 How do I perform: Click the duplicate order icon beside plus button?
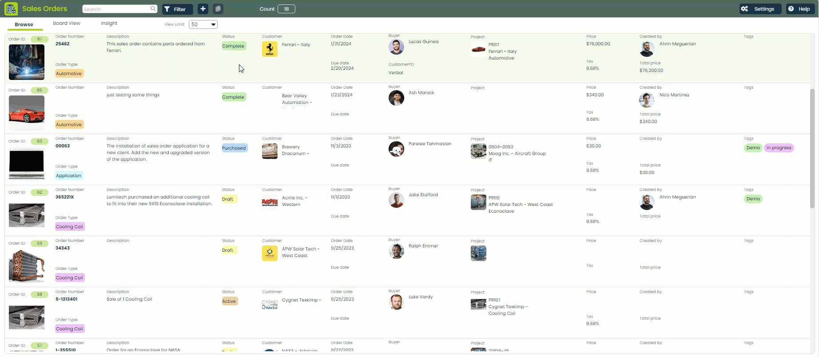click(x=218, y=9)
